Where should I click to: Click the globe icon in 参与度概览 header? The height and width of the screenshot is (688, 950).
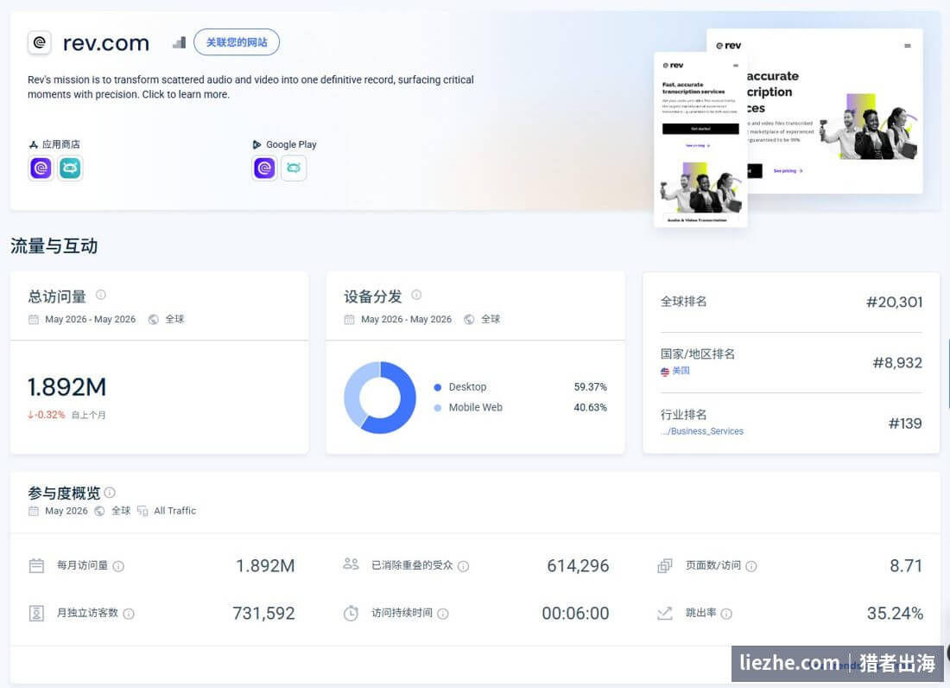[x=99, y=511]
